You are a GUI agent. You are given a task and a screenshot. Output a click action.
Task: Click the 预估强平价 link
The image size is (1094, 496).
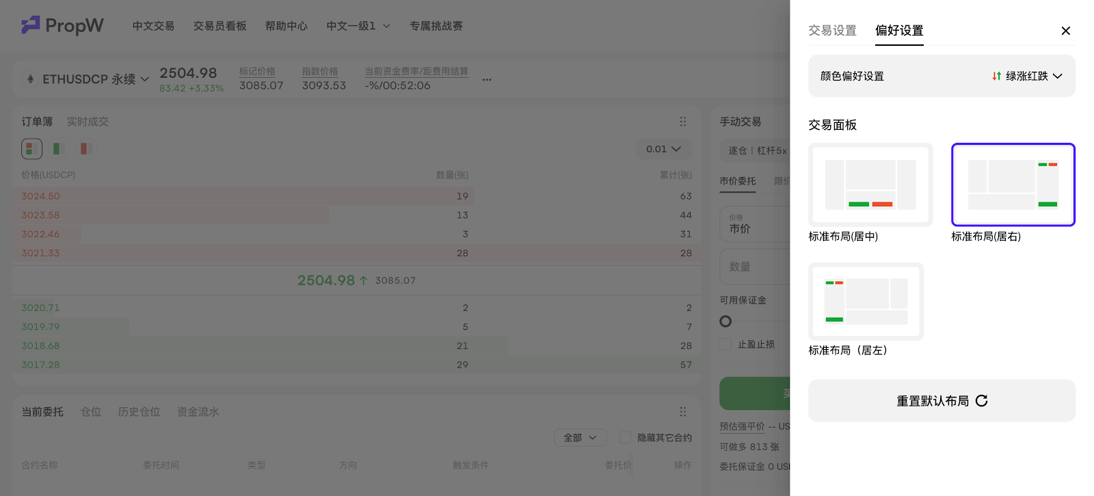[742, 426]
